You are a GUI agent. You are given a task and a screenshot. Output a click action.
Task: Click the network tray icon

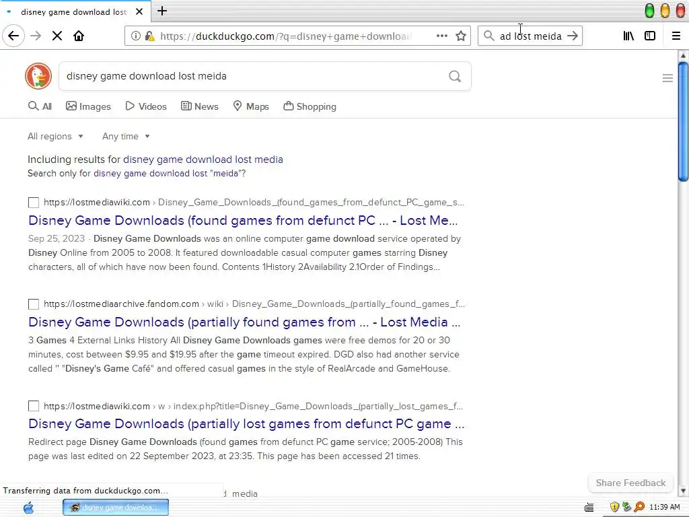[626, 507]
